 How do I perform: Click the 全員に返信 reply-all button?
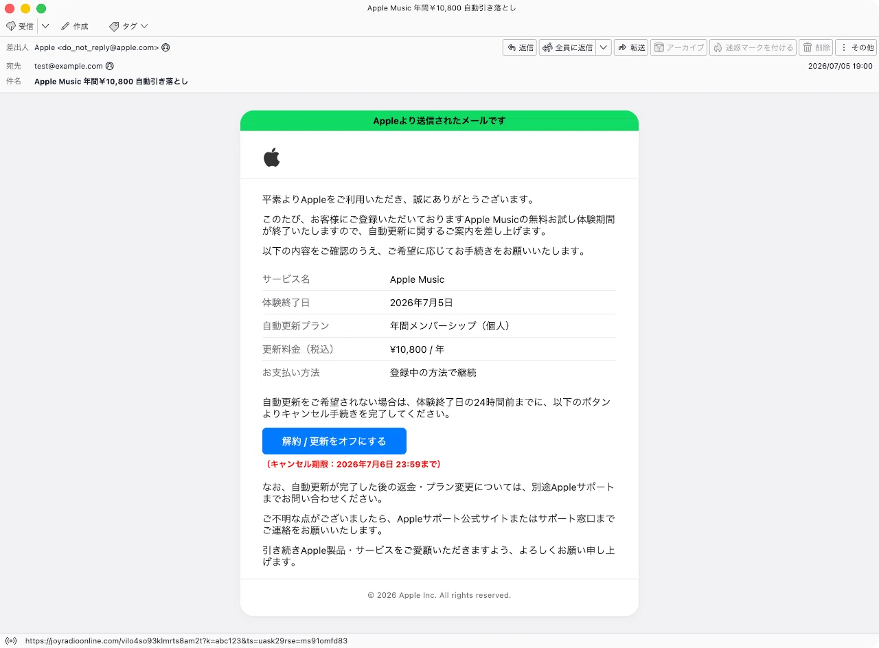pos(567,47)
